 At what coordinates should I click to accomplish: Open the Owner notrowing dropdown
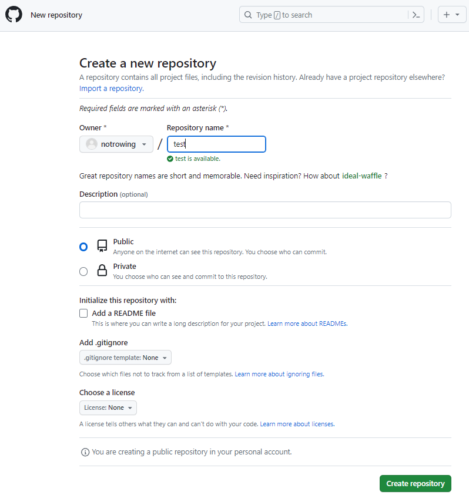116,144
